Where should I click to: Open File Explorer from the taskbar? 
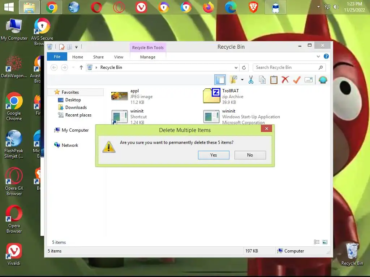point(29,7)
